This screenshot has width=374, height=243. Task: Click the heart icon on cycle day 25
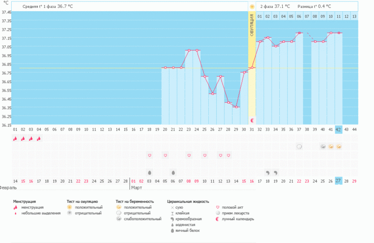[x=204, y=155]
